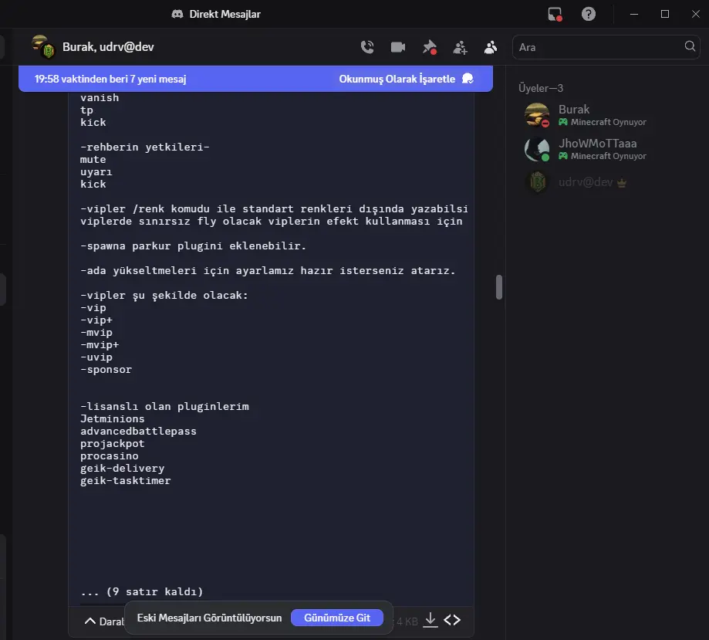Screen dimensions: 709x640
Task: Open pinned messages
Action: (429, 47)
